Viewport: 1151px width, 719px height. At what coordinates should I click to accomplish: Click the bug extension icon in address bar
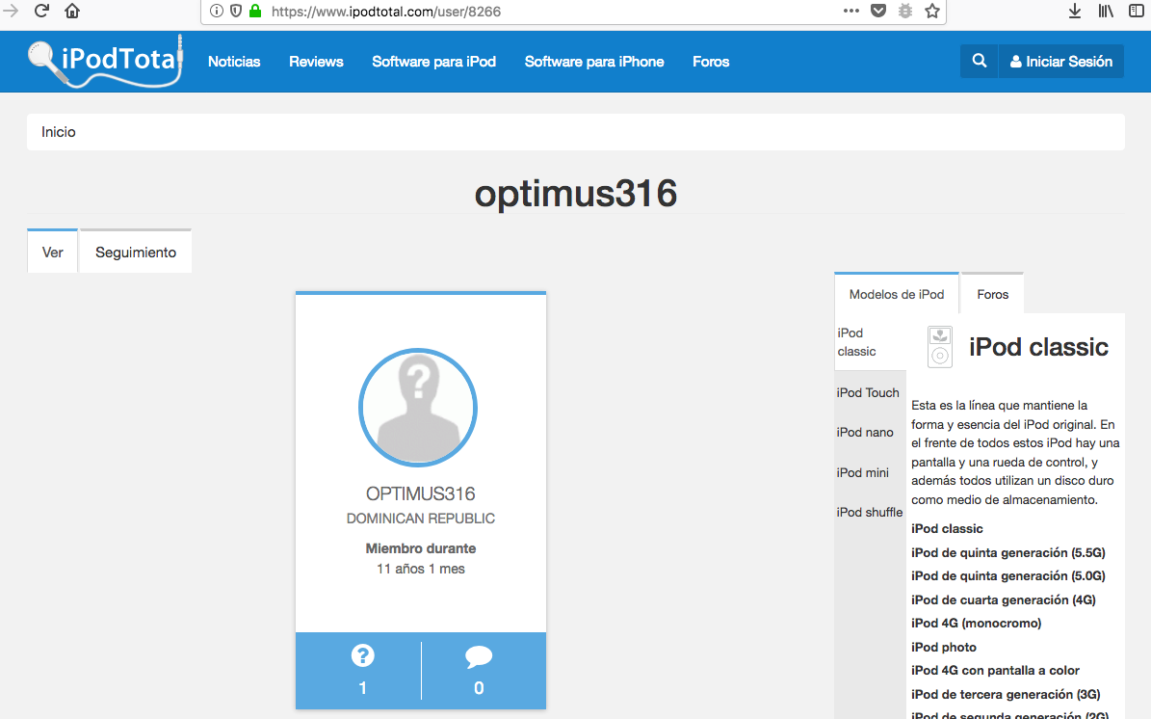905,11
